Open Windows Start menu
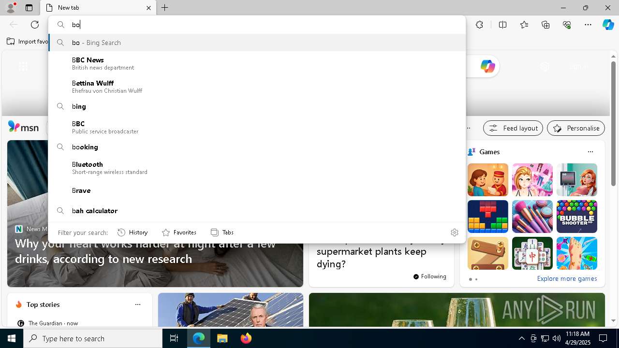 point(12,338)
